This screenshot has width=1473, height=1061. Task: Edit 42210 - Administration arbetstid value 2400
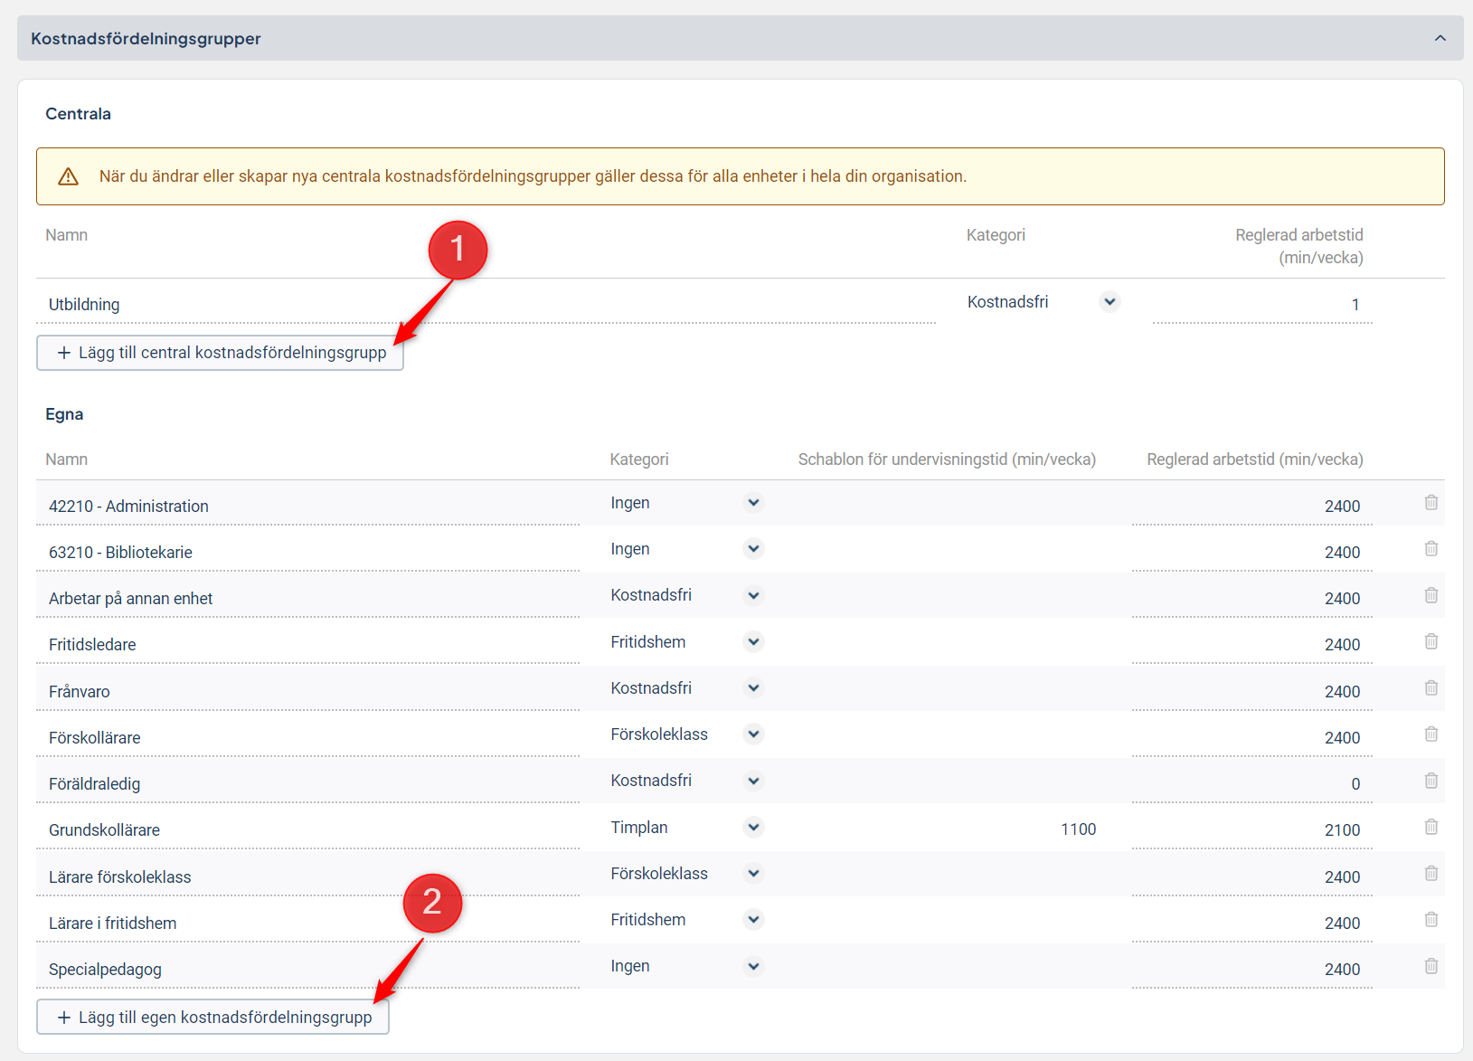(x=1252, y=507)
